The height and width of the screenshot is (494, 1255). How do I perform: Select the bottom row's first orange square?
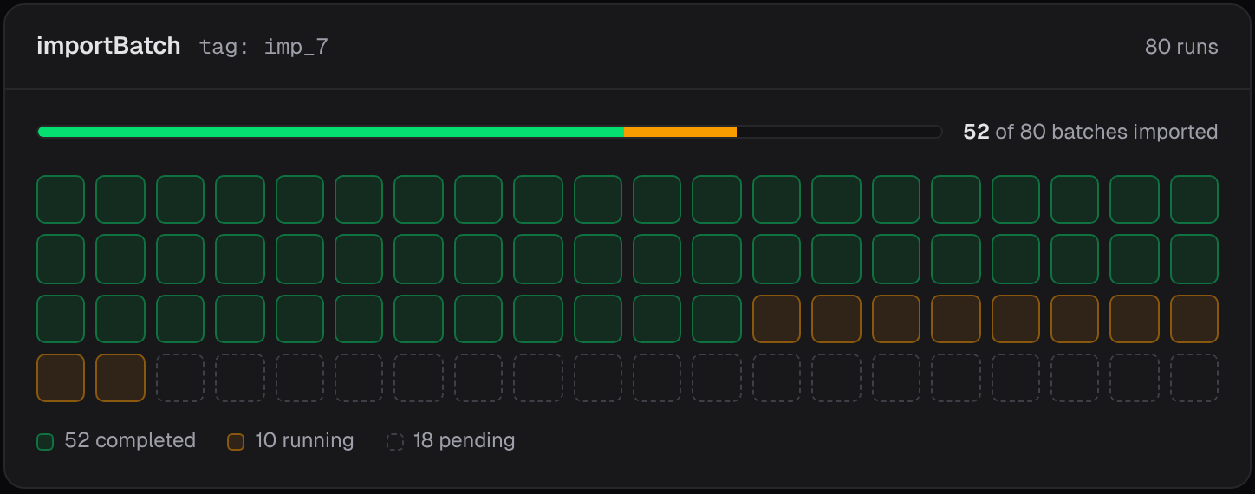click(x=61, y=378)
